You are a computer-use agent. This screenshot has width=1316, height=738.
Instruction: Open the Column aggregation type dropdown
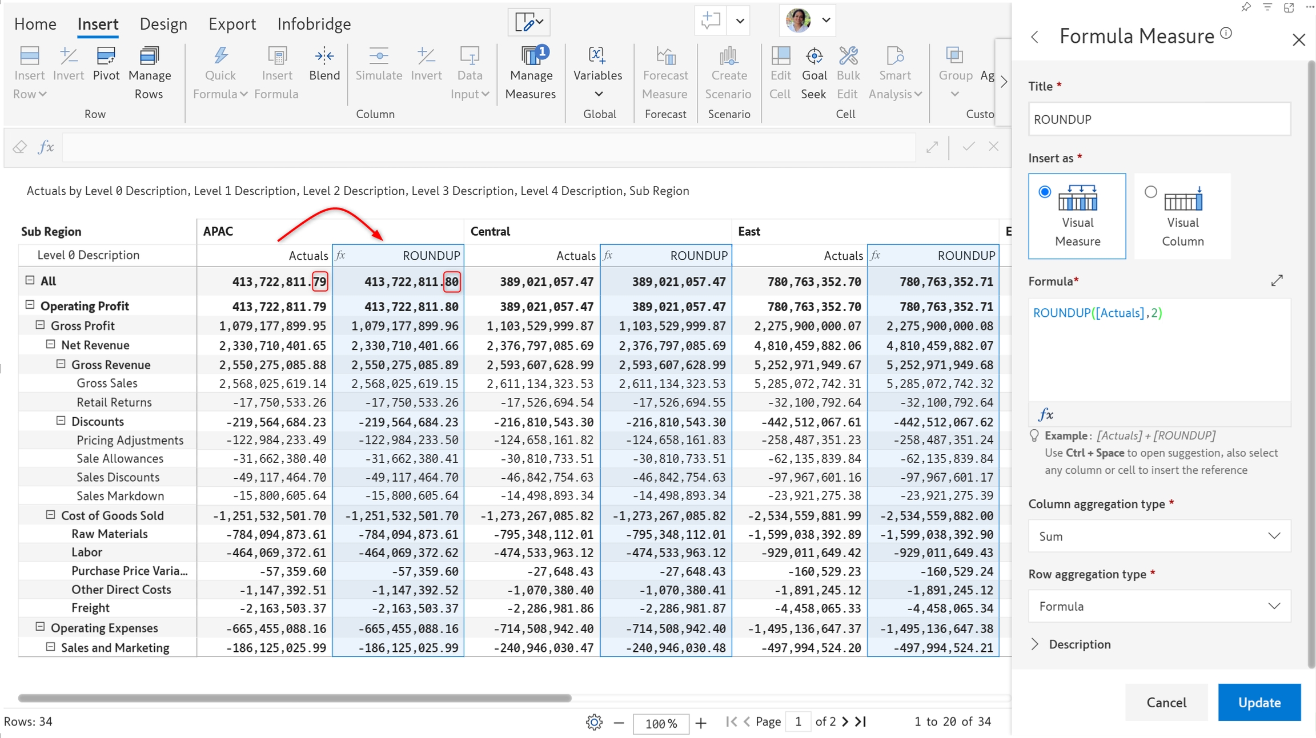coord(1159,536)
